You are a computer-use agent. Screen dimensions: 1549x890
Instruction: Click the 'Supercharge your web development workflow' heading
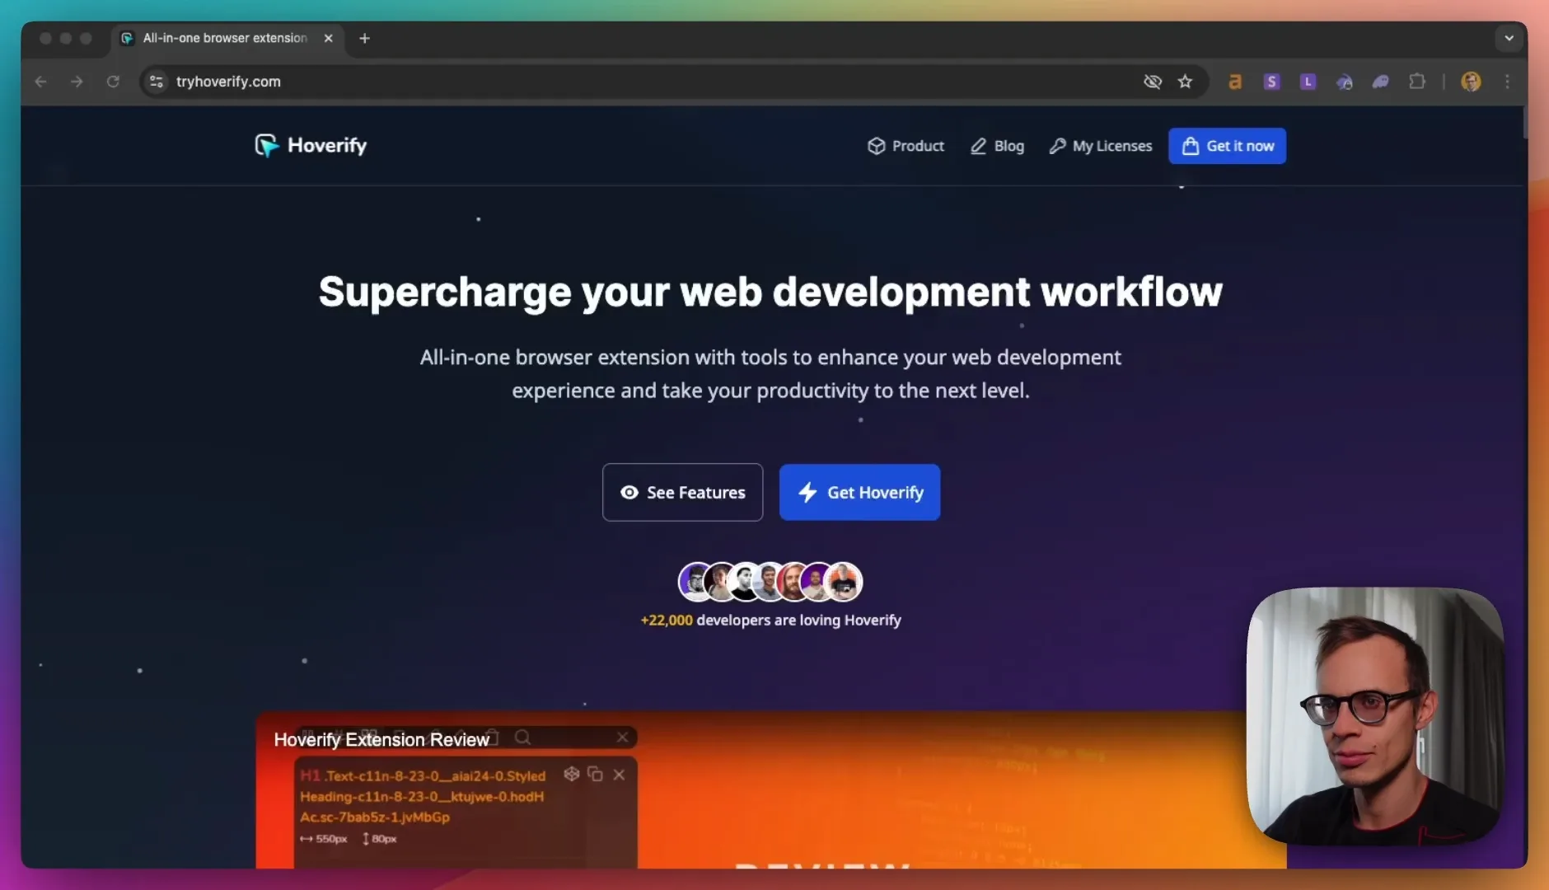[x=770, y=292]
